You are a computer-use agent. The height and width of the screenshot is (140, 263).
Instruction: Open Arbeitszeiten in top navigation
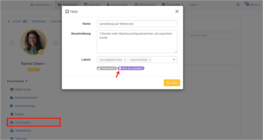click(x=117, y=5)
